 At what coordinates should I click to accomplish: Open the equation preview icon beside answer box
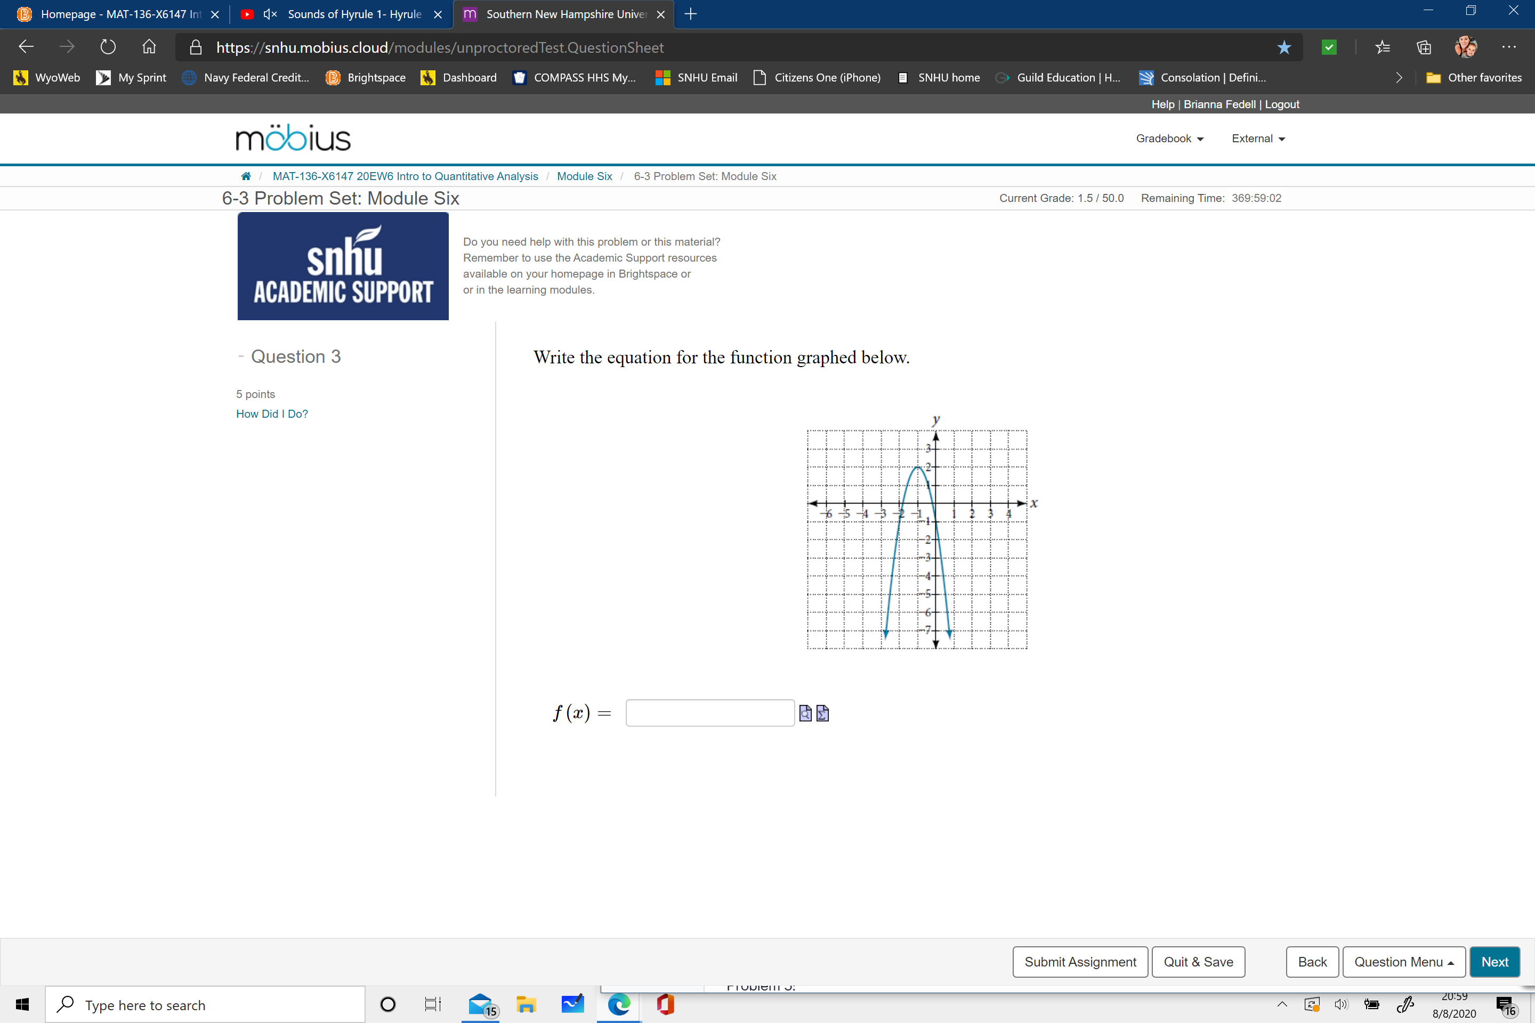click(805, 713)
